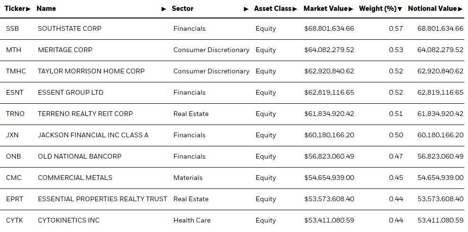Select OLD NATIONAL BANCORP entry

pyautogui.click(x=80, y=156)
